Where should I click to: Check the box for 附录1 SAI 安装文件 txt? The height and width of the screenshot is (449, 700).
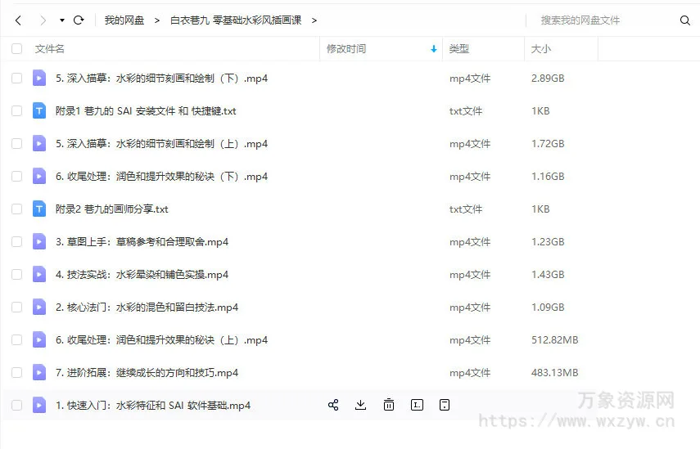(x=16, y=111)
